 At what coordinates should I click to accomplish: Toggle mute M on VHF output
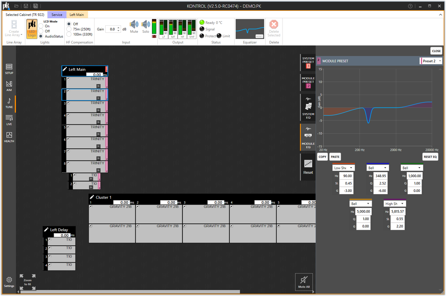(x=193, y=33)
